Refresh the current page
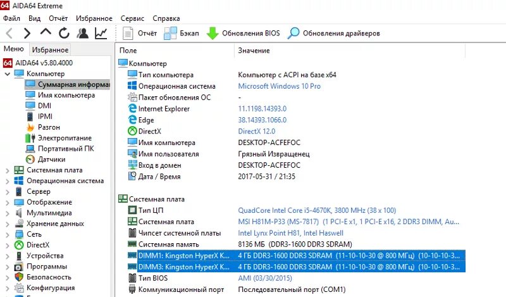 [64, 33]
